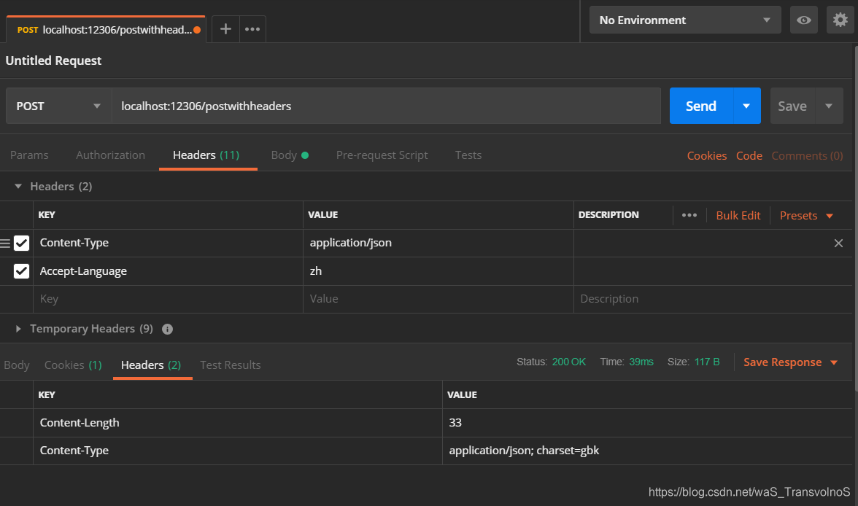Click the Untitled Request title
858x506 pixels.
coord(54,61)
